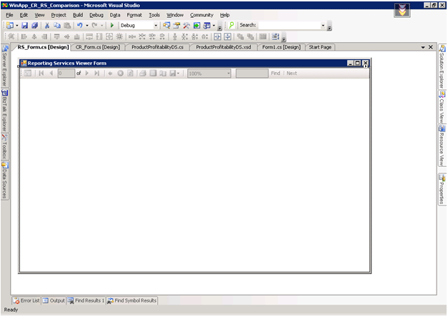Open the active document tabs list dropdown
448x316 pixels.
423,47
